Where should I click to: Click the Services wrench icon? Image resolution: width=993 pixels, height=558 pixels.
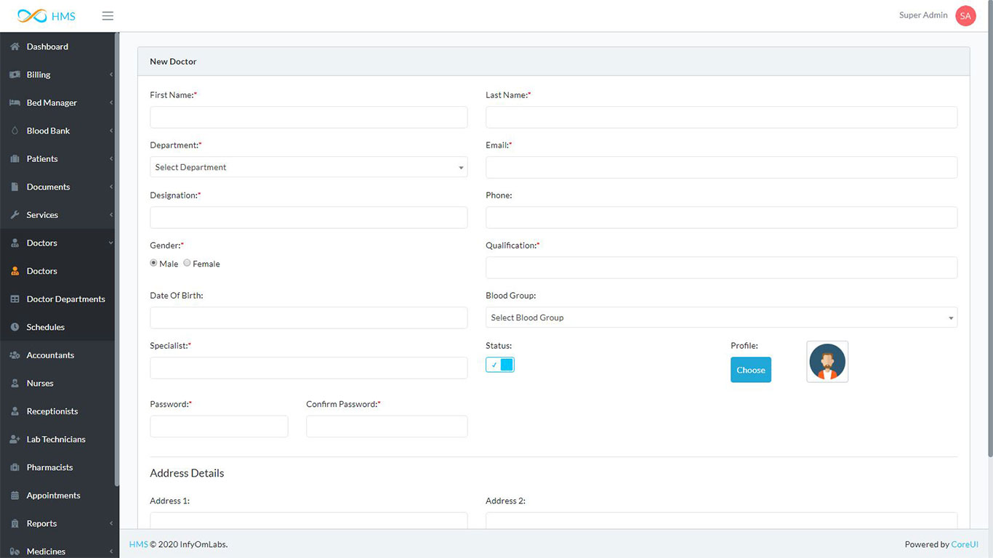(x=15, y=215)
